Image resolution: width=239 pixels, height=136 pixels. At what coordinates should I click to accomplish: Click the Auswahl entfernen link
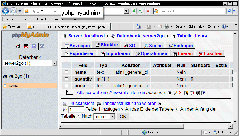click(x=127, y=93)
